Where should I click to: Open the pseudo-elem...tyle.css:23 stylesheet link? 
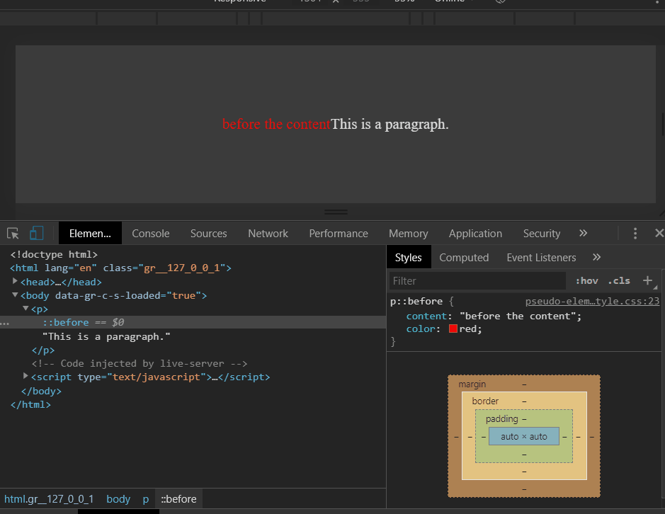[x=592, y=301]
